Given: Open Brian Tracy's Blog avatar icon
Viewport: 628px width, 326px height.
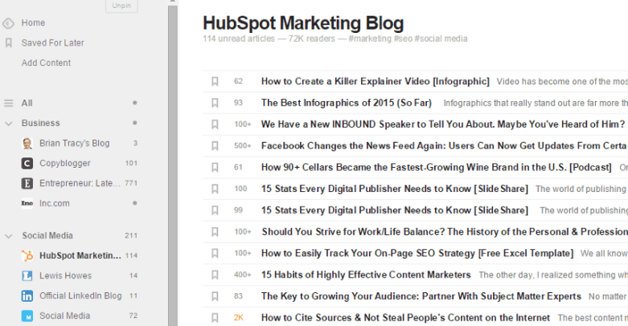Looking at the screenshot, I should (27, 143).
